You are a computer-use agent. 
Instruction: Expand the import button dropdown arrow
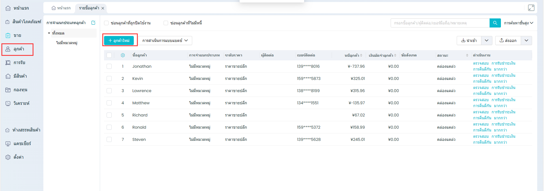[486, 41]
